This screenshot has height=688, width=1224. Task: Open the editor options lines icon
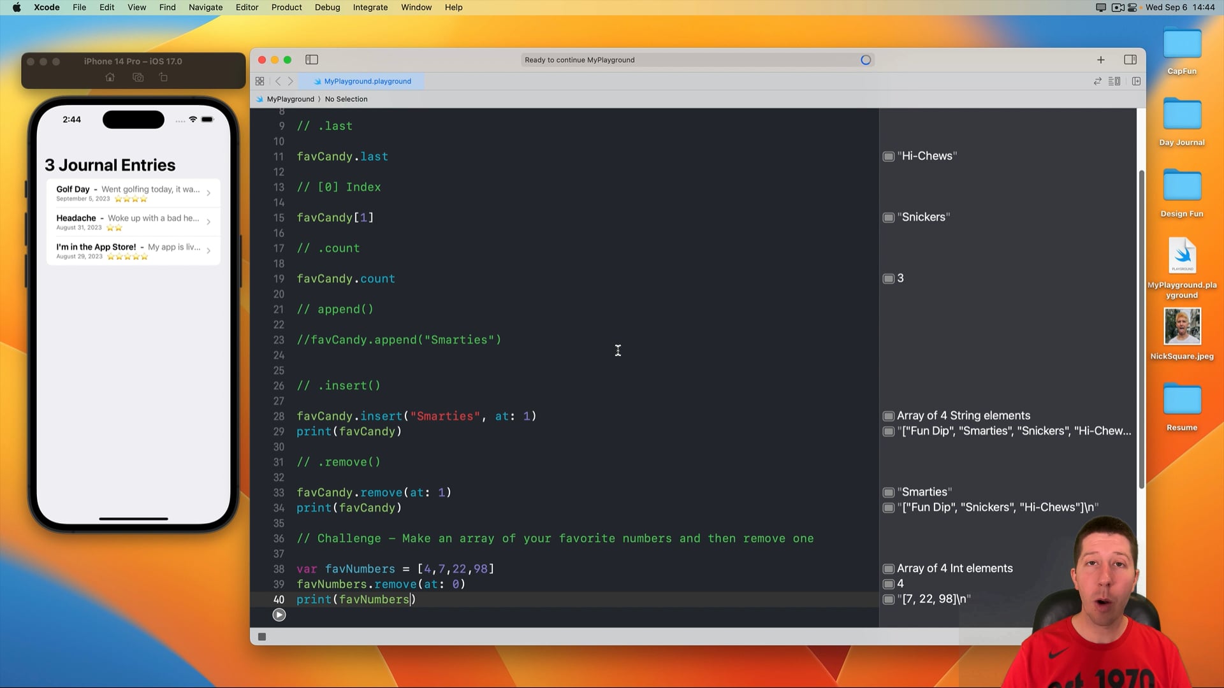point(1114,82)
